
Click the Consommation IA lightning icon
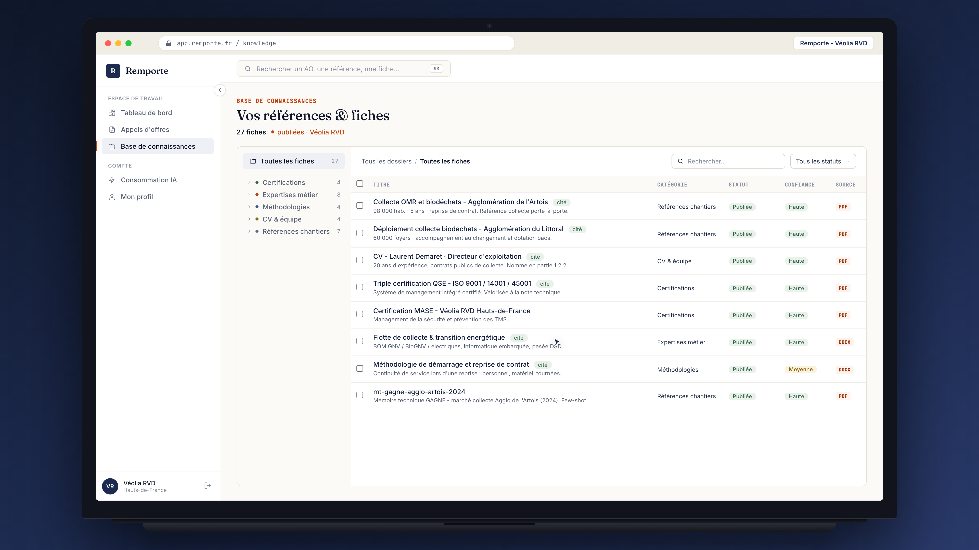click(x=112, y=180)
